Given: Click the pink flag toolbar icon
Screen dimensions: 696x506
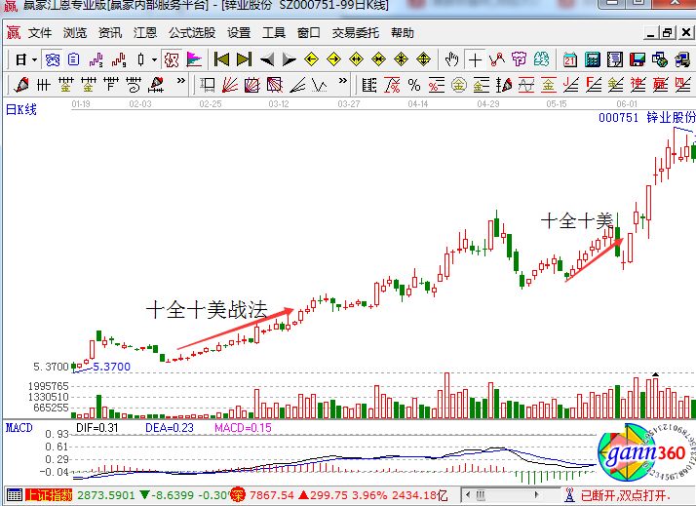Looking at the screenshot, I should click(x=194, y=59).
